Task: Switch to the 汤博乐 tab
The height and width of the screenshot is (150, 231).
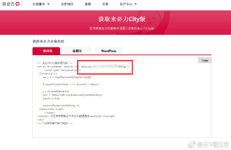Action: tap(77, 51)
